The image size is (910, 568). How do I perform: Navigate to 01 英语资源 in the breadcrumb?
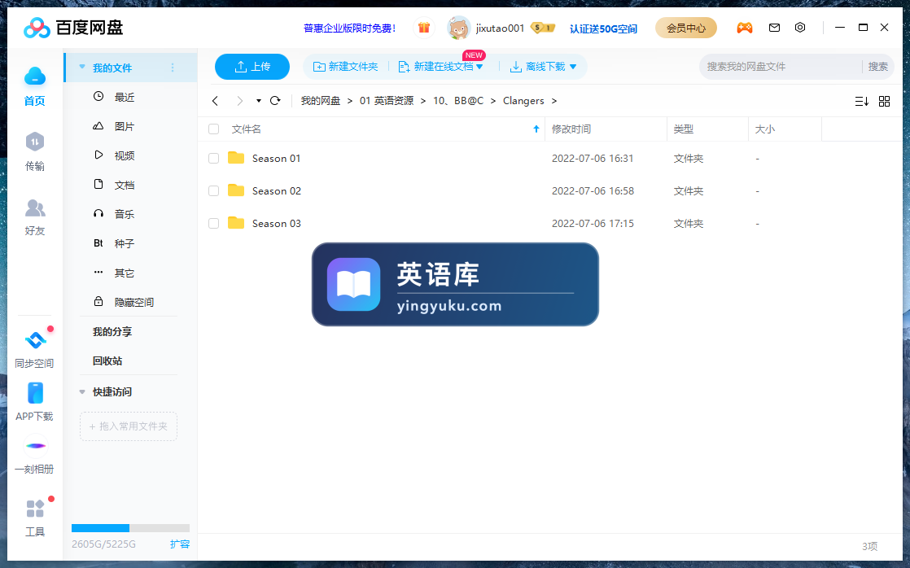coord(387,101)
